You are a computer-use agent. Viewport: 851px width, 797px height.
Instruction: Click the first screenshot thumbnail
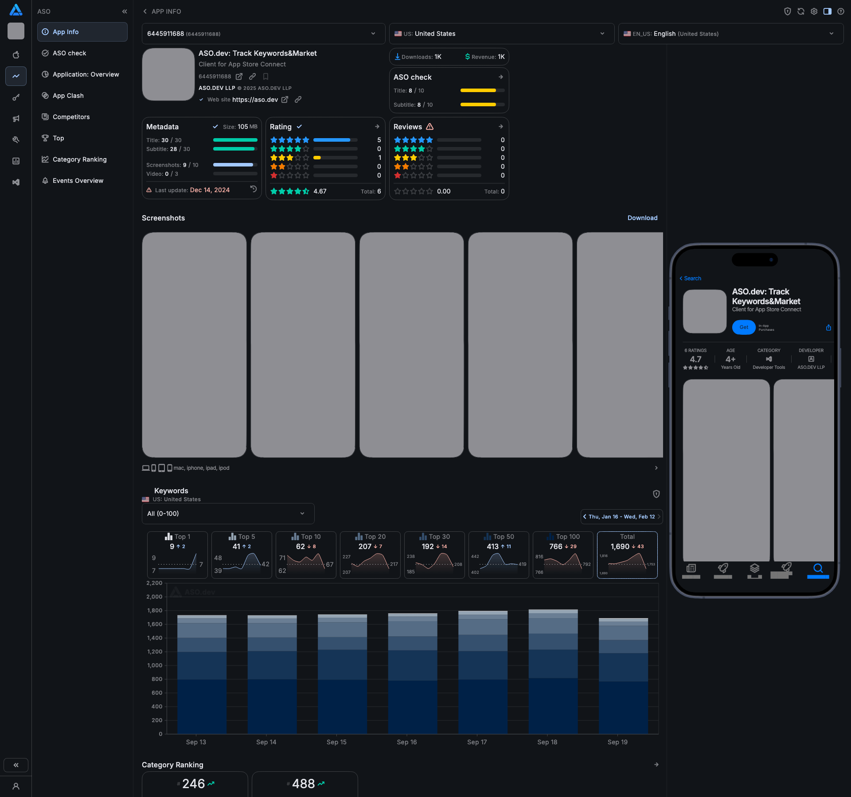194,344
